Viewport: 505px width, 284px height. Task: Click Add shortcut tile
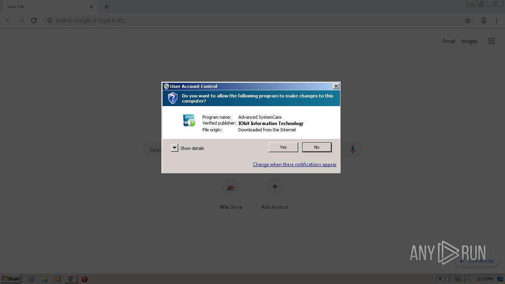coord(275,193)
